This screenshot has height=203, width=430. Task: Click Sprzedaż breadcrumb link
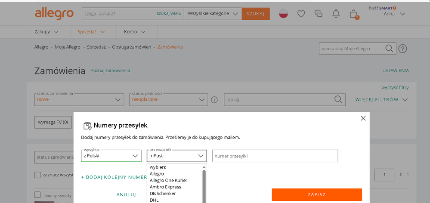(96, 47)
